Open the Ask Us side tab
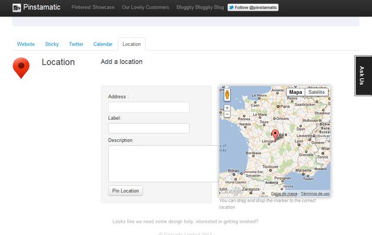Screen dimensions: 372x235 pos(363,76)
